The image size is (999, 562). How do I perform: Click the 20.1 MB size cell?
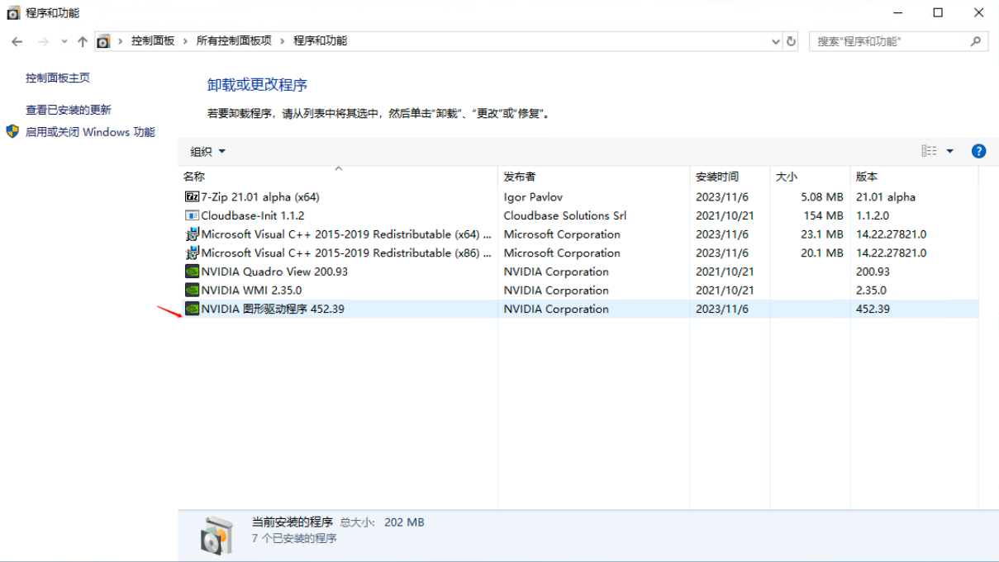pos(822,253)
